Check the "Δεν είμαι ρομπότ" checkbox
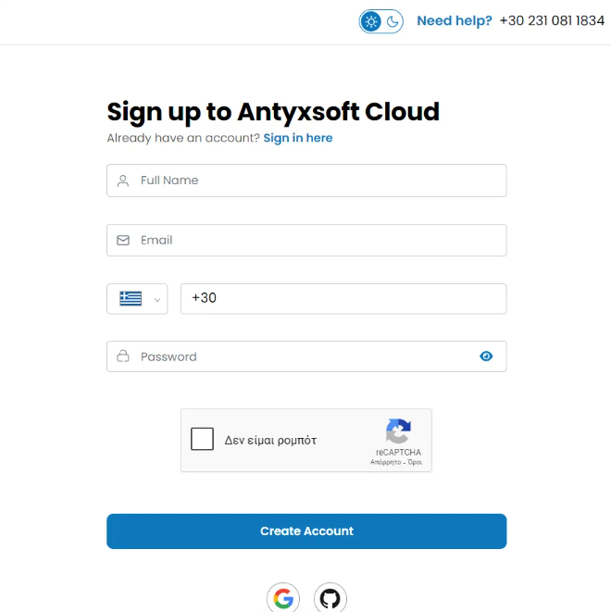The image size is (611, 612). [202, 439]
